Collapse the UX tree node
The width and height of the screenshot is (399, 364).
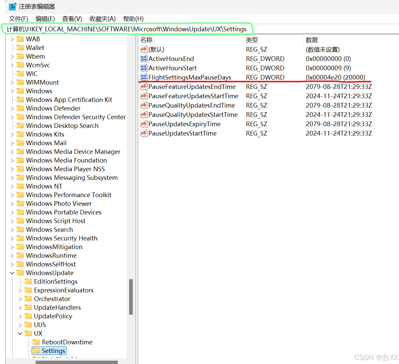click(20, 333)
